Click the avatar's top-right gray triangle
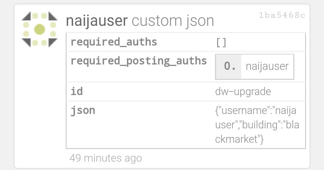 52,16
